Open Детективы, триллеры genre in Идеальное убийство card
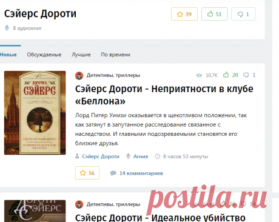This screenshot has width=279, height=222. tap(113, 204)
